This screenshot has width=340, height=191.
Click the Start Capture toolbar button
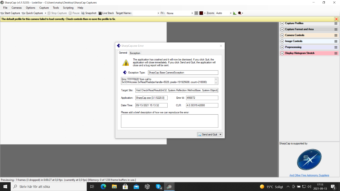pos(10,13)
